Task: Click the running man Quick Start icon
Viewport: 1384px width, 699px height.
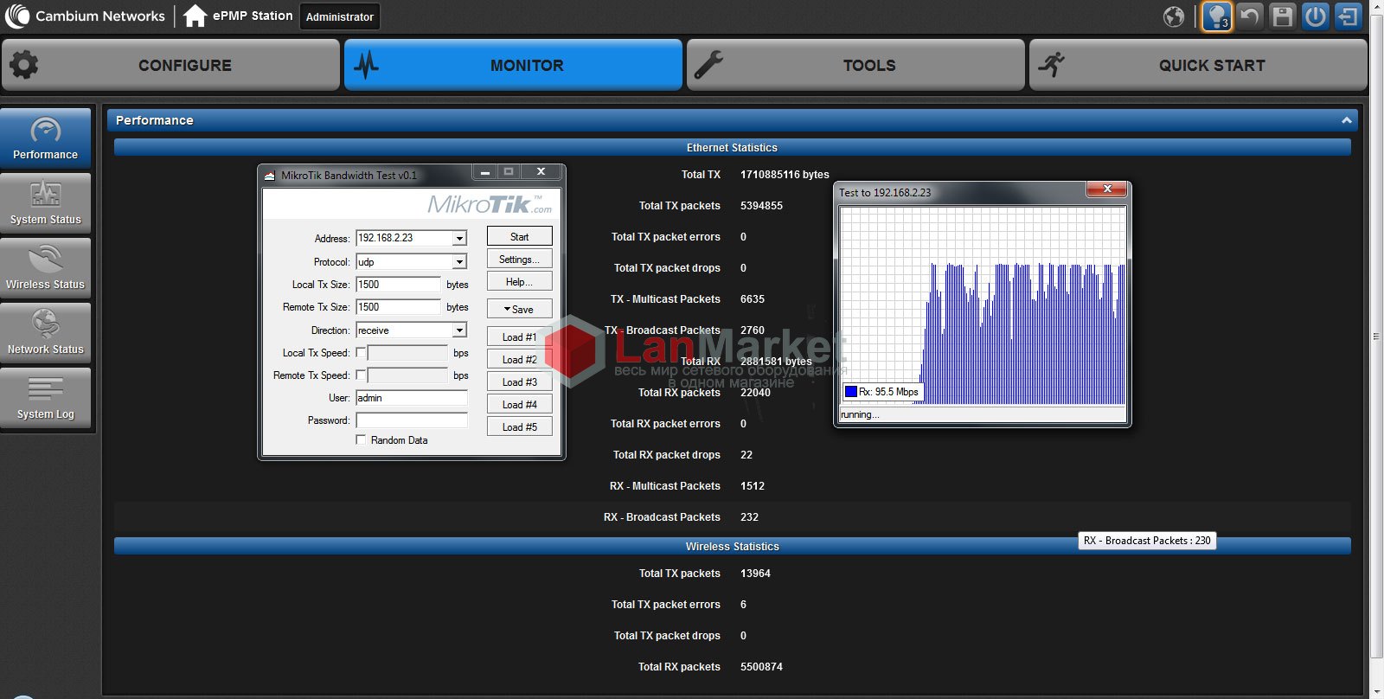Action: pos(1052,65)
